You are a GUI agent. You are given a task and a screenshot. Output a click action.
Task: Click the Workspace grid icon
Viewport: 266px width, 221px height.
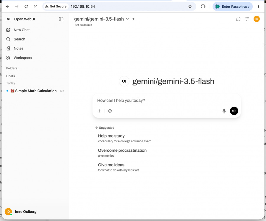point(8,58)
